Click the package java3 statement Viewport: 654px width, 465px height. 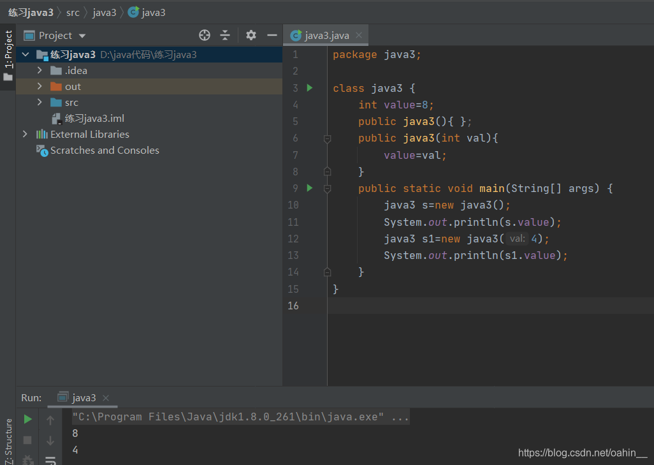[377, 55]
